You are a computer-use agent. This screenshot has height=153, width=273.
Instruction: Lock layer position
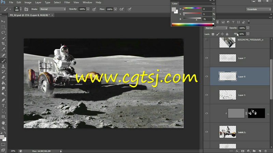coord(222,34)
